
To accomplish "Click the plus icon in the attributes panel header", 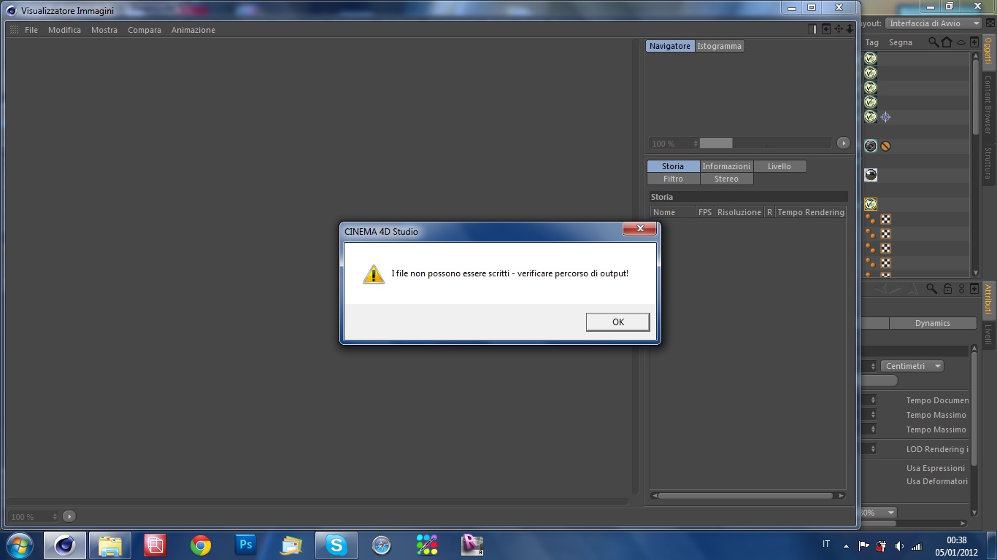I will pos(974,289).
